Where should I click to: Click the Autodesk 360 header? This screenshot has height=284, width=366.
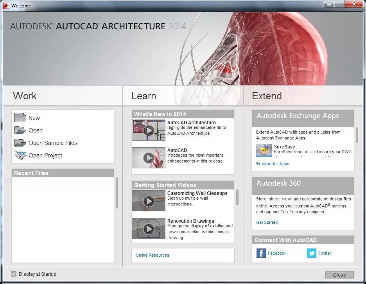[x=303, y=186]
